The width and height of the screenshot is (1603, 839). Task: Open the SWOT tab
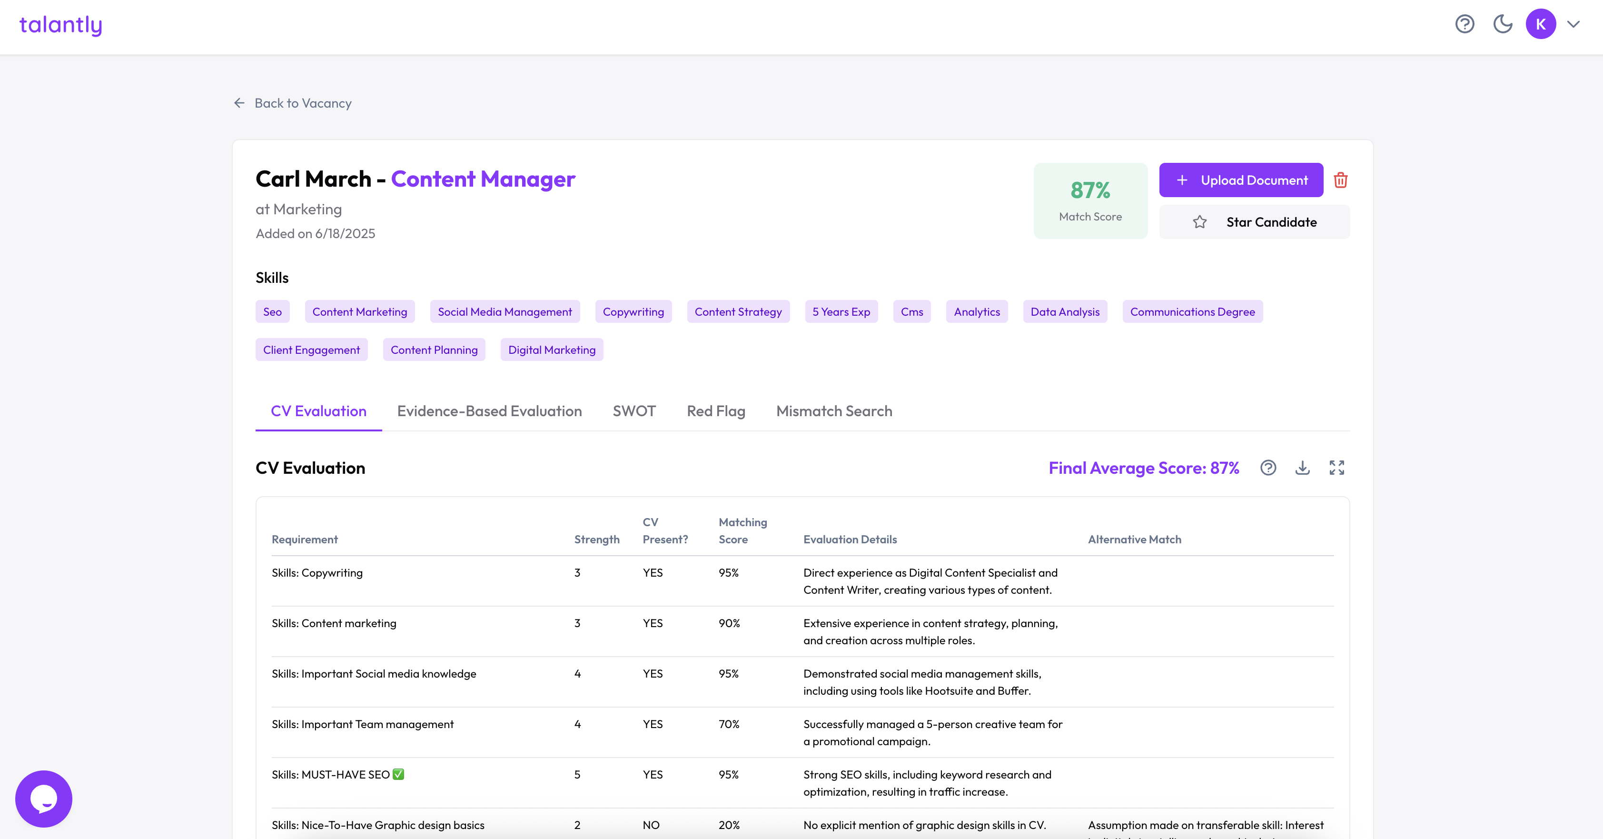point(633,411)
